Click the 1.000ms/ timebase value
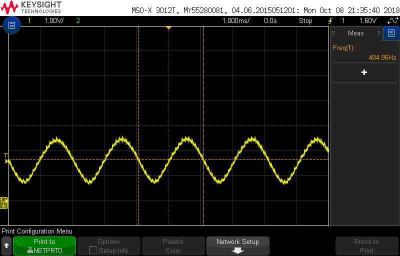The width and height of the screenshot is (400, 256). click(236, 20)
